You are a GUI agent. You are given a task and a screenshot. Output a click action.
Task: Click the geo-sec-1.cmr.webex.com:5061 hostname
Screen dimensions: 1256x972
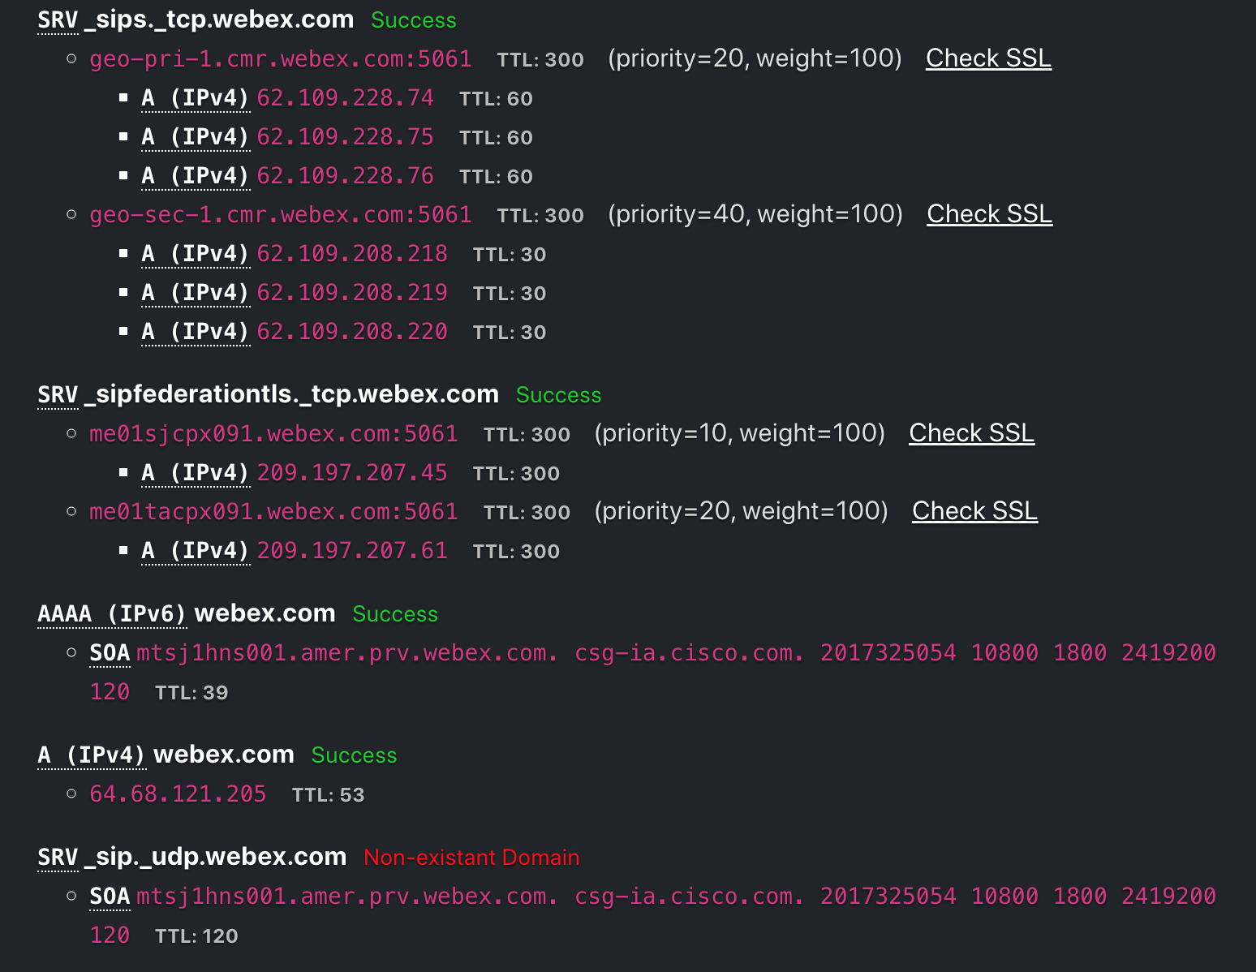pyautogui.click(x=280, y=215)
